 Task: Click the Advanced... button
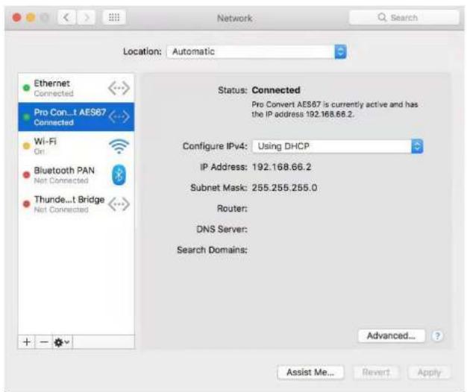click(391, 336)
